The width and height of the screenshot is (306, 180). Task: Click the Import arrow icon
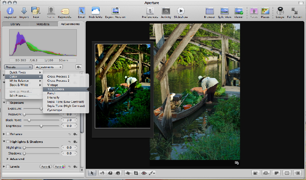click(x=24, y=11)
